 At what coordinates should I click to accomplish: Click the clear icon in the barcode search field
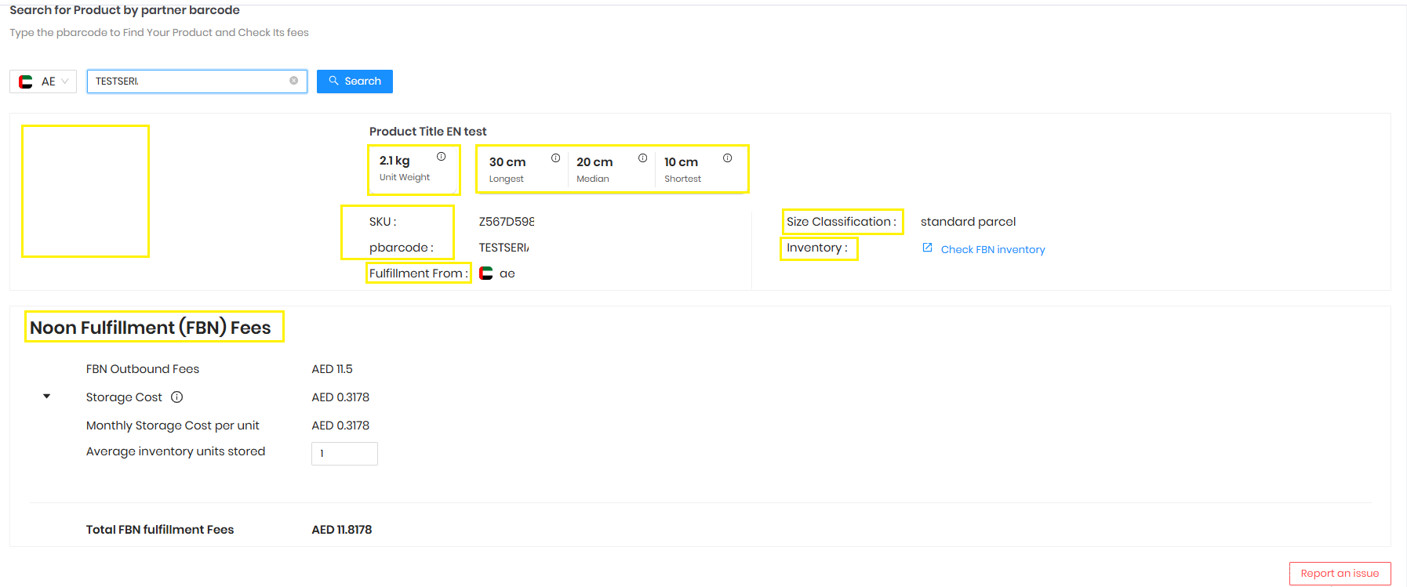[294, 81]
